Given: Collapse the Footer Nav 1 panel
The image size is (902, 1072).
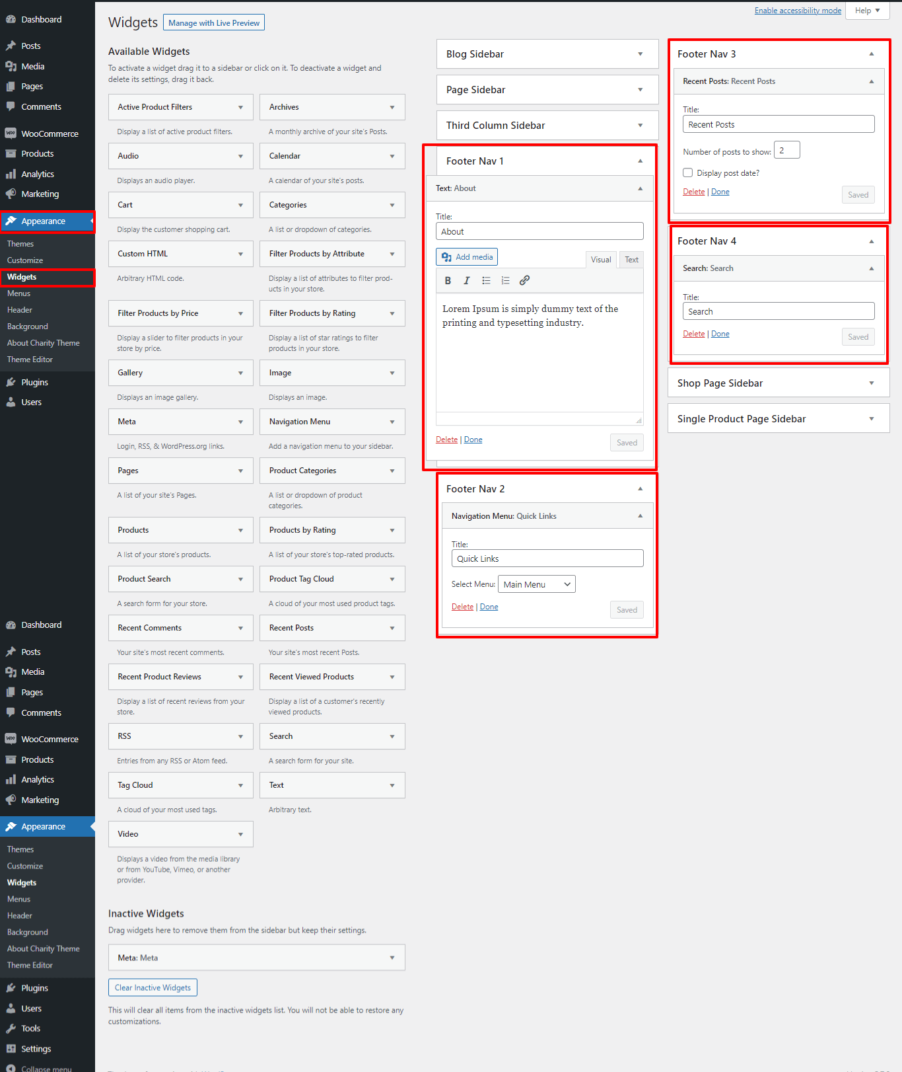Looking at the screenshot, I should (x=640, y=161).
